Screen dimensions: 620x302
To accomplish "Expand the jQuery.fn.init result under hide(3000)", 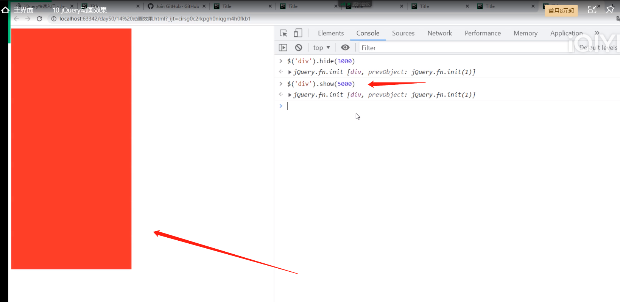I will tap(290, 72).
